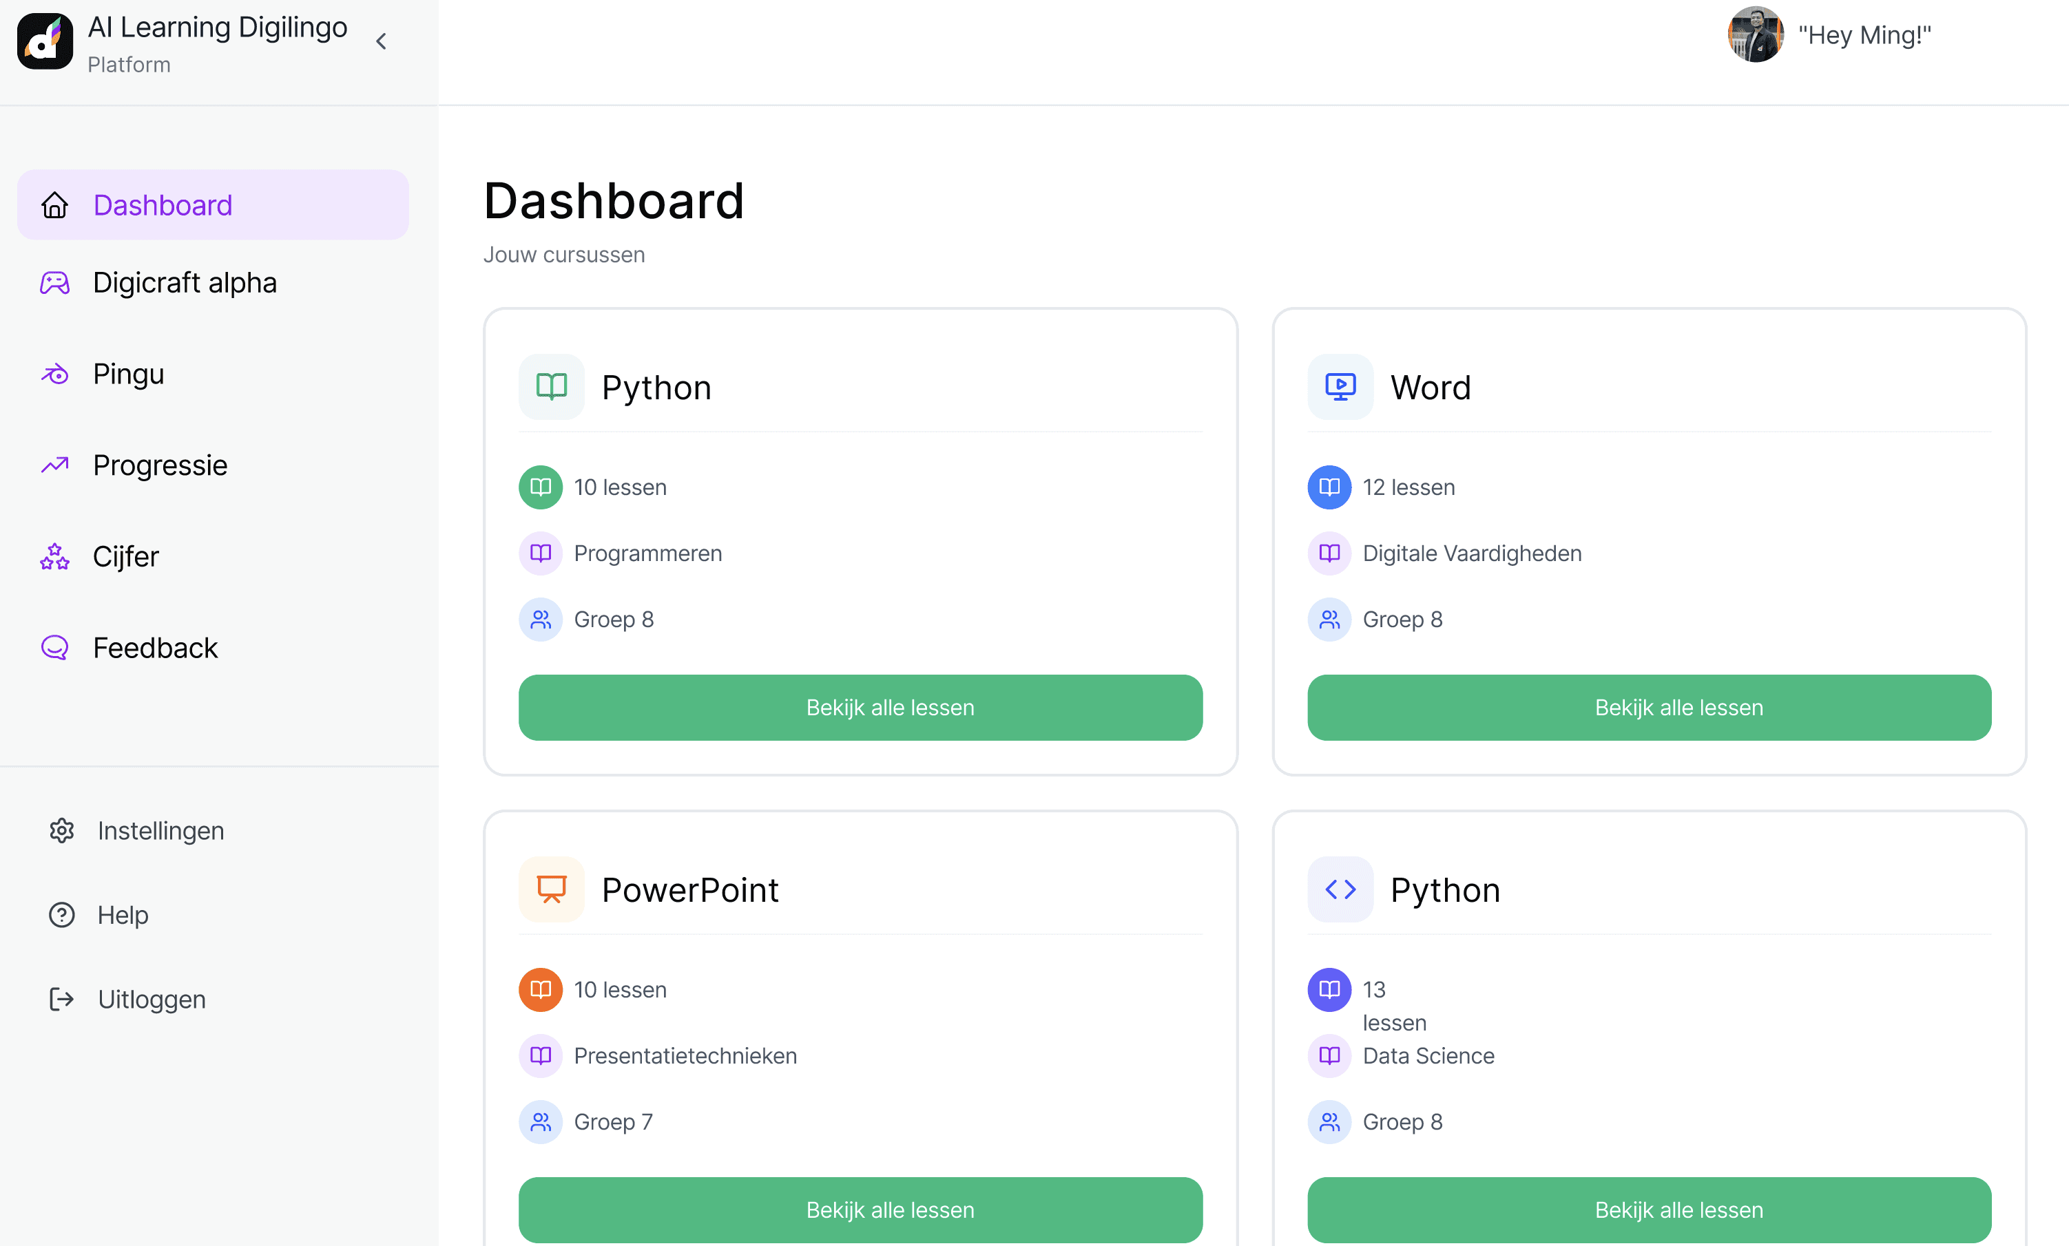This screenshot has height=1246, width=2069.
Task: Click the profile avatar photo
Action: pos(1755,34)
